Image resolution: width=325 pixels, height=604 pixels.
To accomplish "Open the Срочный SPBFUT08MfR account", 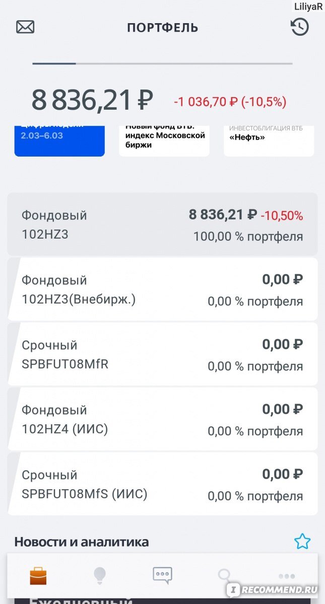I will tap(162, 354).
